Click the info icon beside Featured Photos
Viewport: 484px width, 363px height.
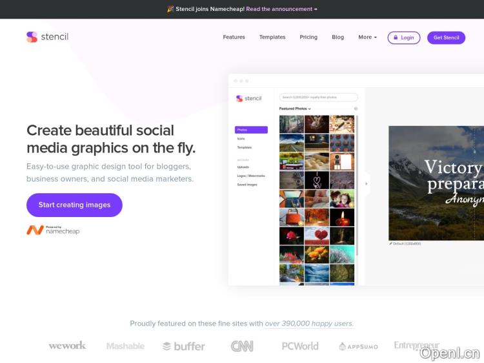(x=356, y=109)
